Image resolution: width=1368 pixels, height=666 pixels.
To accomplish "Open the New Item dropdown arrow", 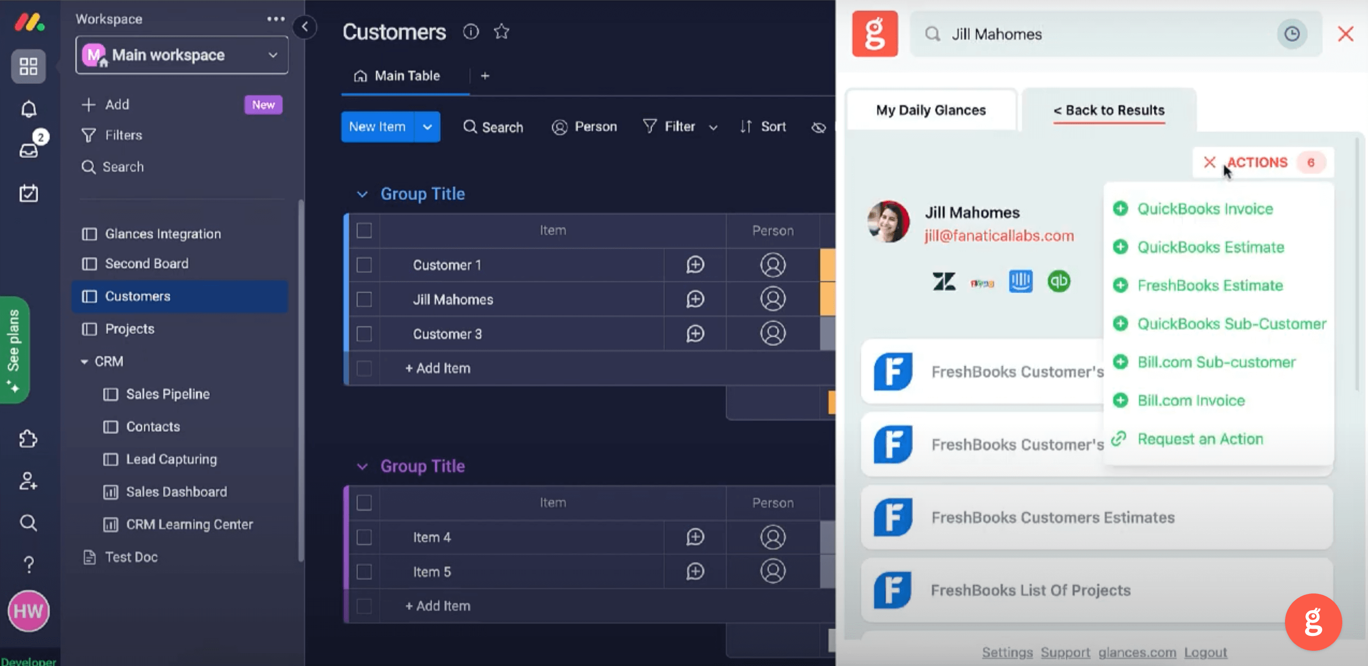I will 427,127.
